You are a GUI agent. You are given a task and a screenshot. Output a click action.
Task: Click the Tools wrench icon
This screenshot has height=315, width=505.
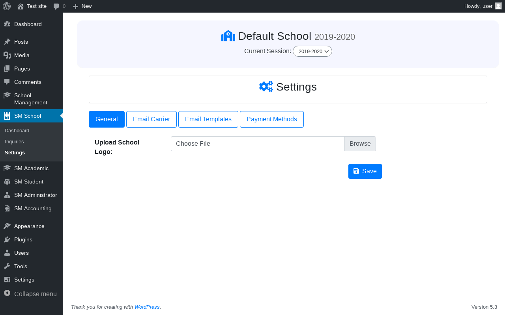tap(7, 266)
